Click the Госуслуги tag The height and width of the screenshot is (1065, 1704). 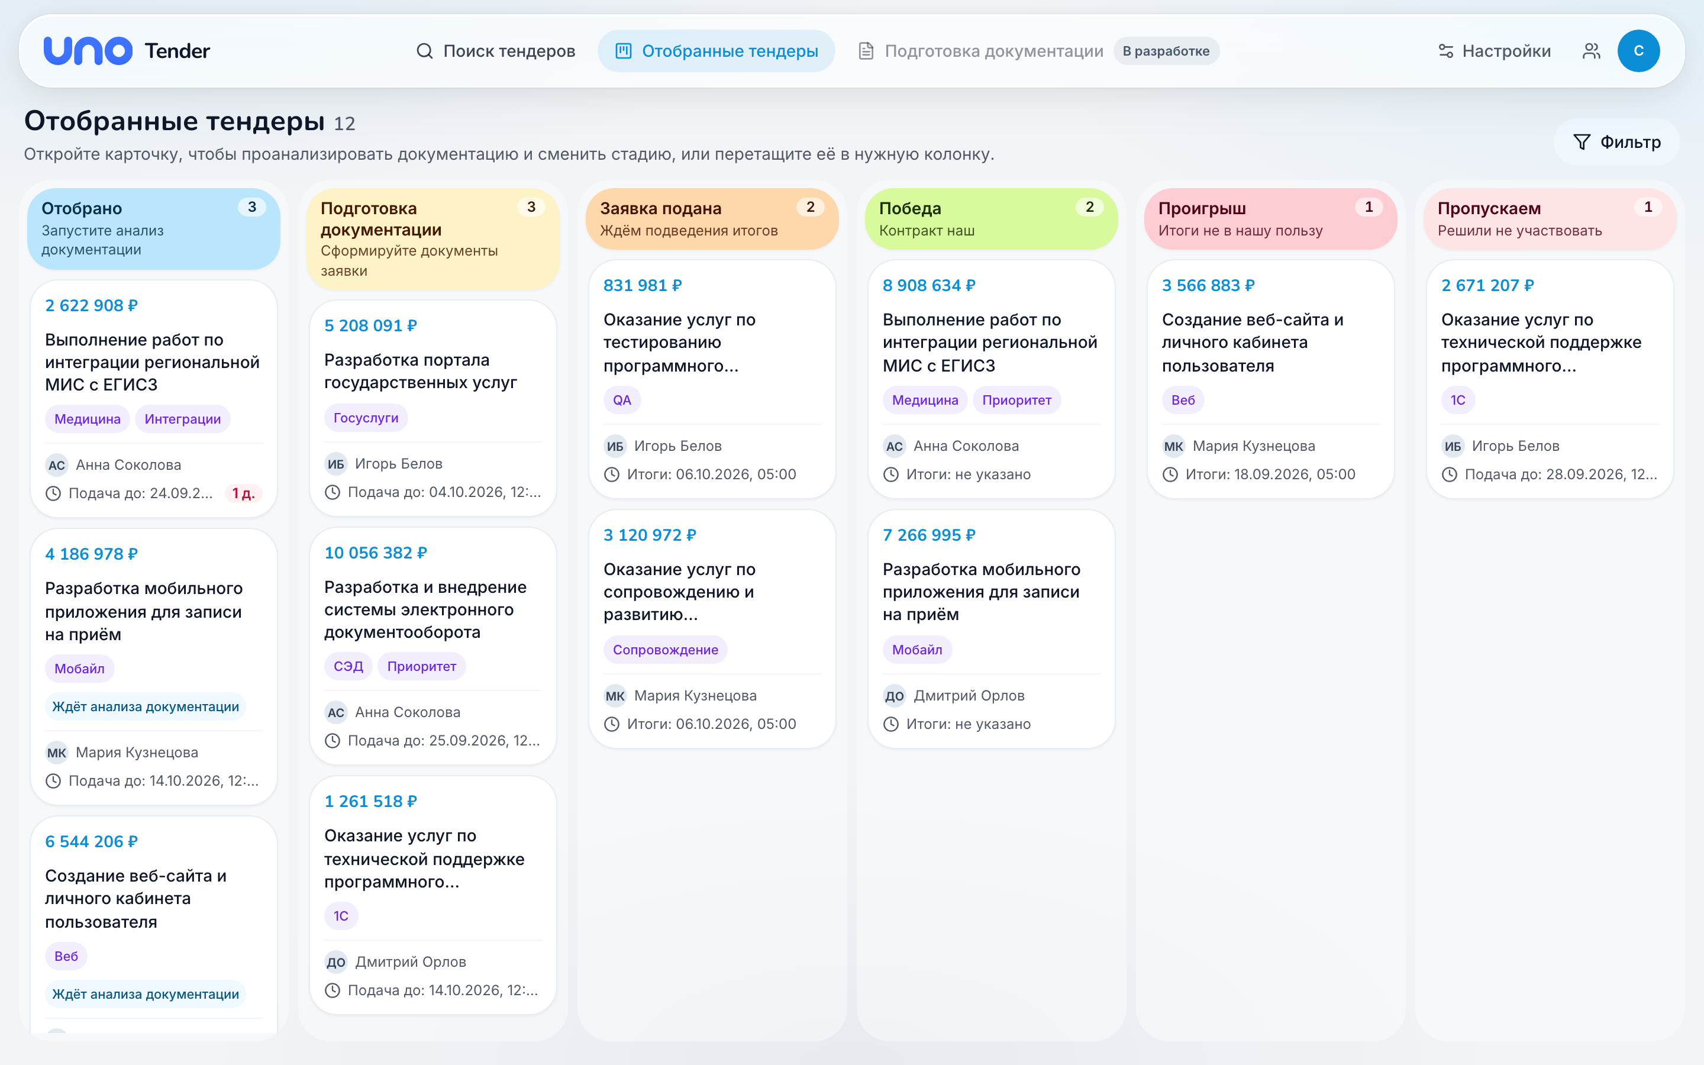366,418
